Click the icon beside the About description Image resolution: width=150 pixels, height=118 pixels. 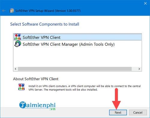pyautogui.click(x=21, y=87)
